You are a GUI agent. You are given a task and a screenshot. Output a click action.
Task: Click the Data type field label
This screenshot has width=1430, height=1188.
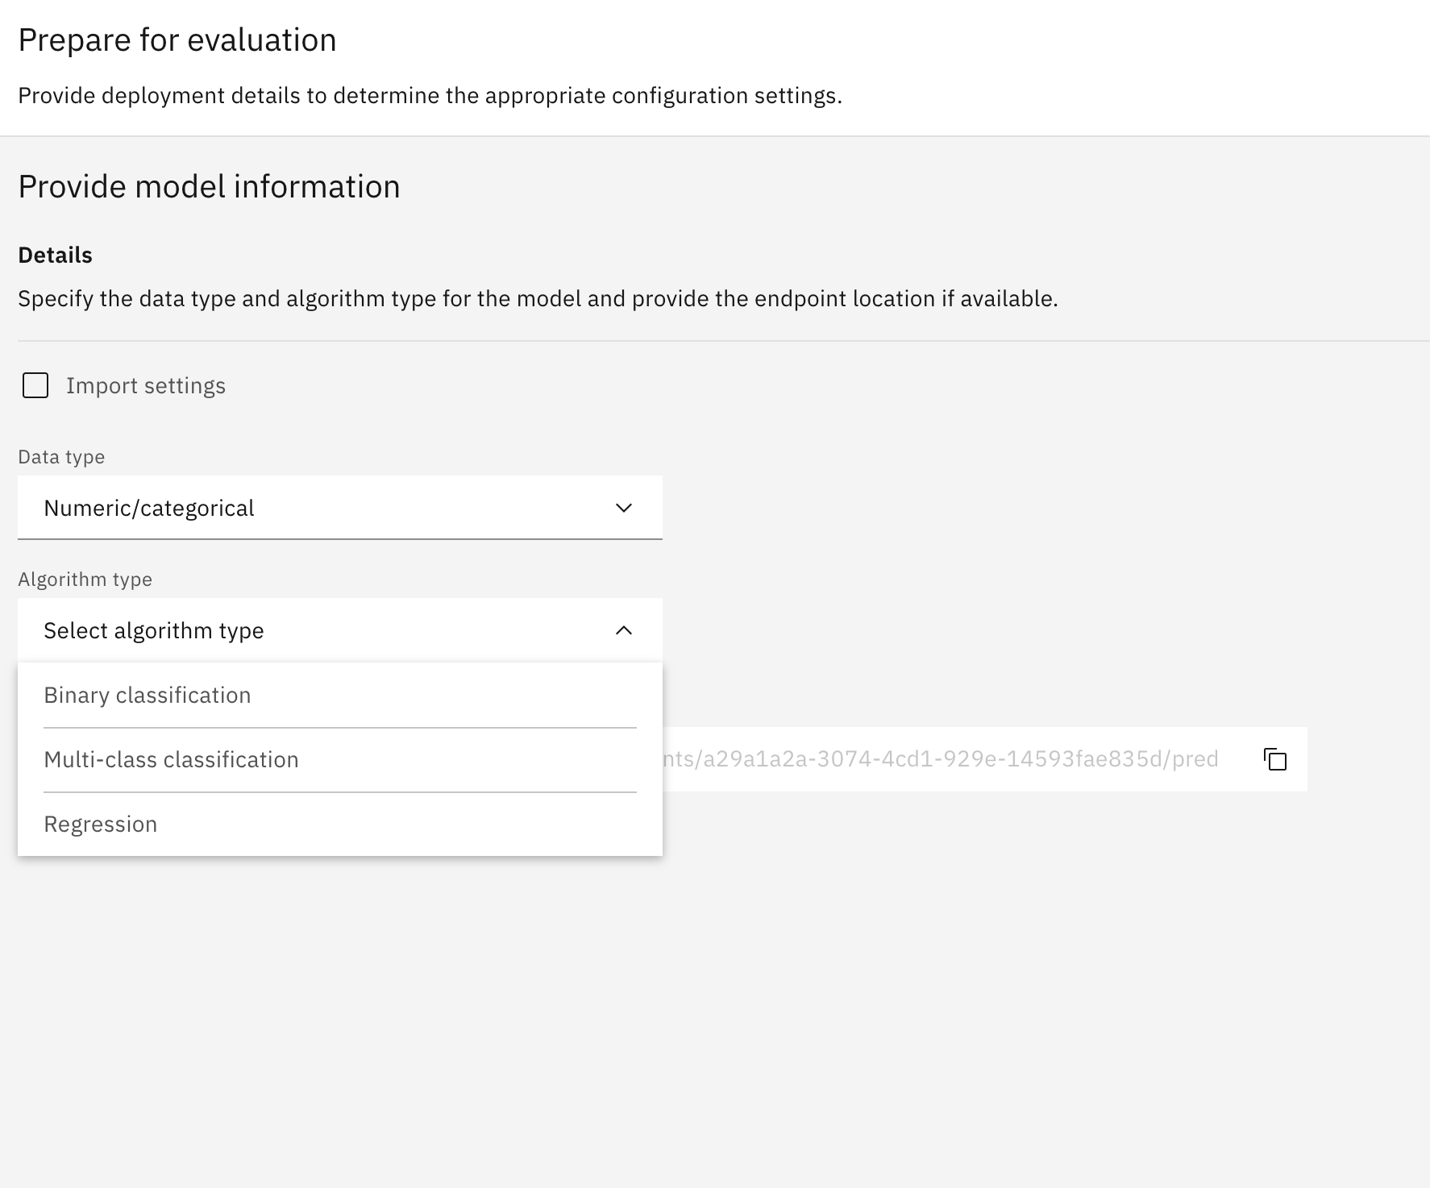pos(61,457)
